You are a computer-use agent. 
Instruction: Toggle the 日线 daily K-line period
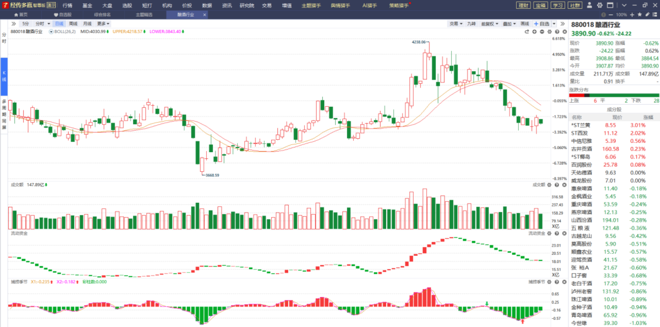click(59, 24)
